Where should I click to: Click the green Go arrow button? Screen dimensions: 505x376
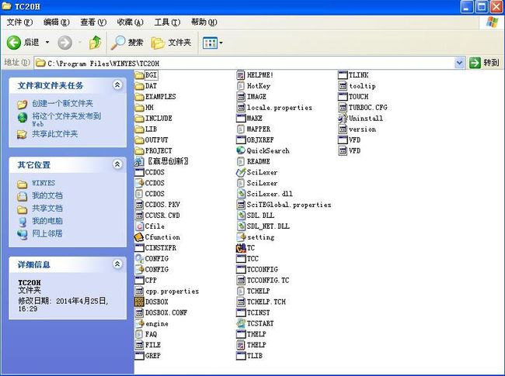pos(475,63)
